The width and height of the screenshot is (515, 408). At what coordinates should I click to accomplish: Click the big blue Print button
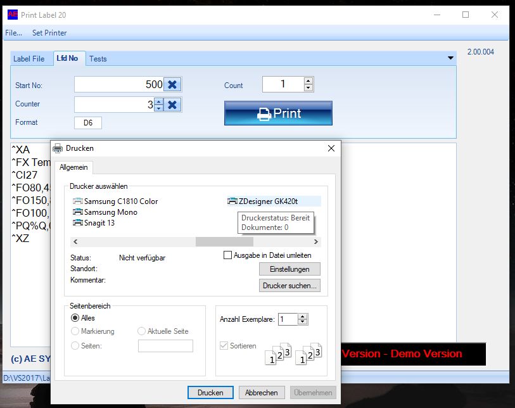click(278, 113)
